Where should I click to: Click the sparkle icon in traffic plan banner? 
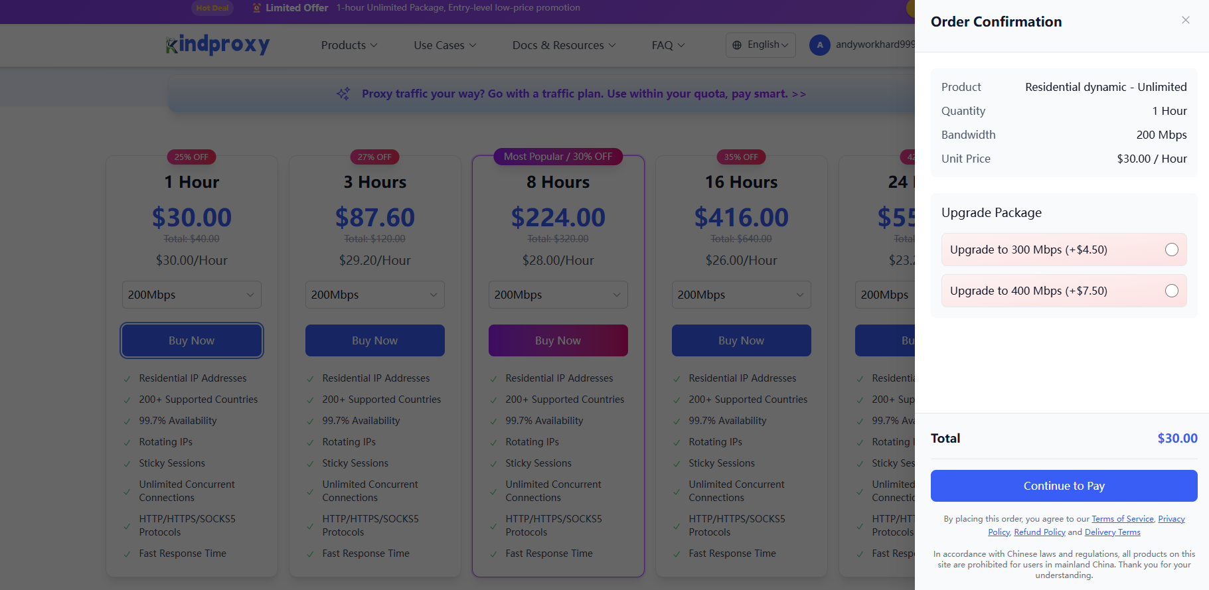coord(343,94)
